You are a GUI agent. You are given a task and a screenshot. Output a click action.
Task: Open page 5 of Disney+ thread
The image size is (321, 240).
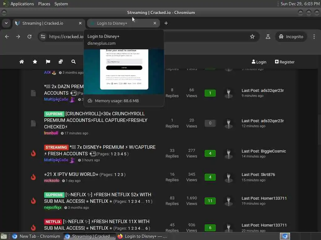pyautogui.click(x=125, y=154)
